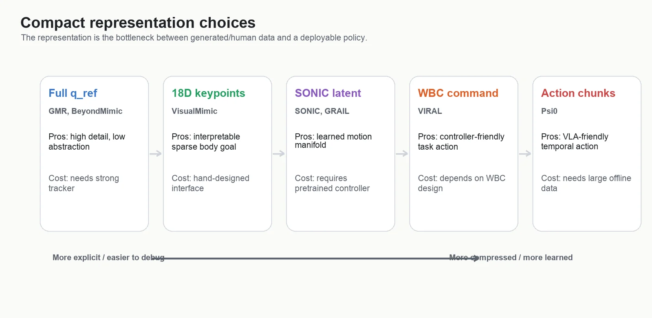Select the Action chunks heading
The image size is (652, 318).
click(578, 93)
